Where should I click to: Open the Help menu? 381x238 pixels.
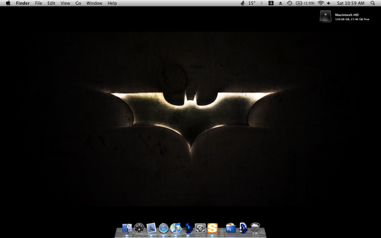point(112,3)
